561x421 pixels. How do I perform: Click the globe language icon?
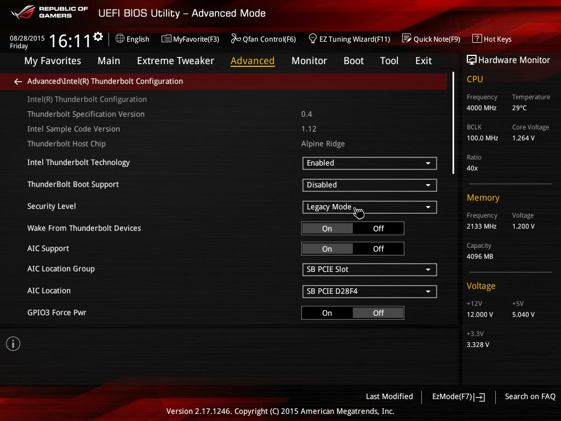[120, 38]
